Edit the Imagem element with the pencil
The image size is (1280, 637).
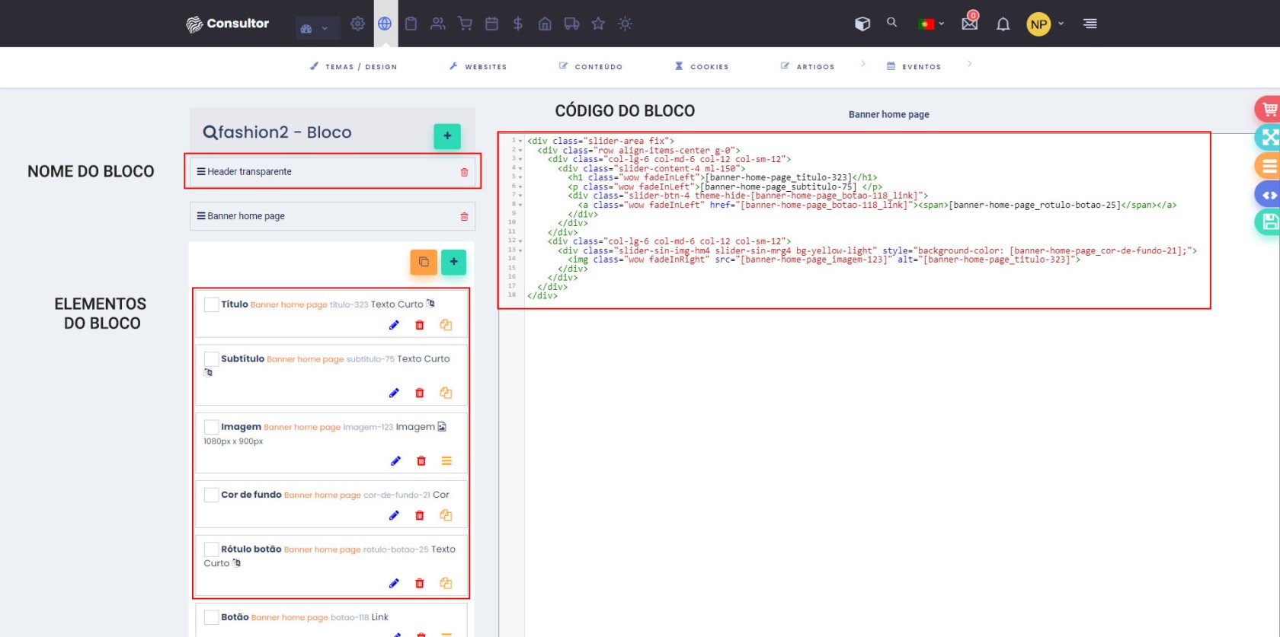coord(395,460)
